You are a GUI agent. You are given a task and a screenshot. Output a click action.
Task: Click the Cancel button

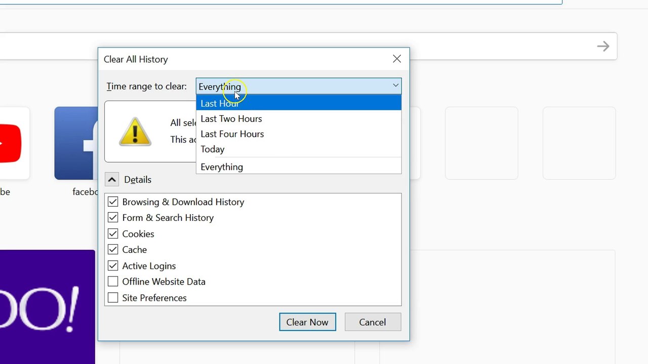pos(373,322)
